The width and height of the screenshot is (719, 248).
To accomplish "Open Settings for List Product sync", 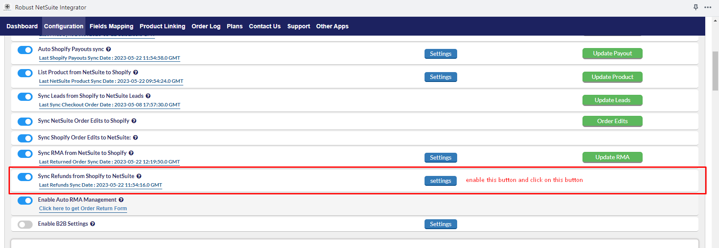I will [440, 77].
